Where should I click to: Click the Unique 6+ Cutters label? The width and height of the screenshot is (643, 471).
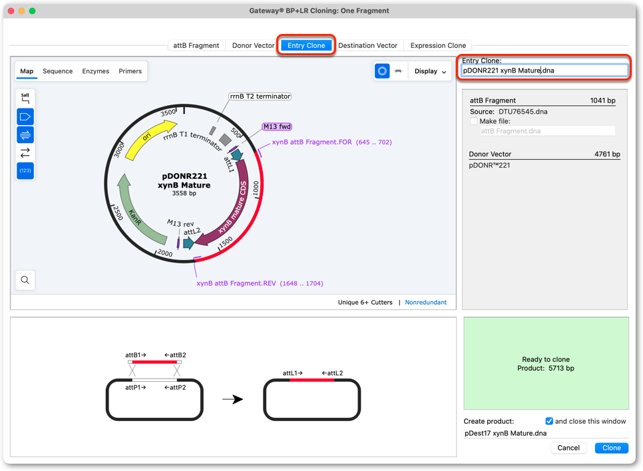click(365, 302)
